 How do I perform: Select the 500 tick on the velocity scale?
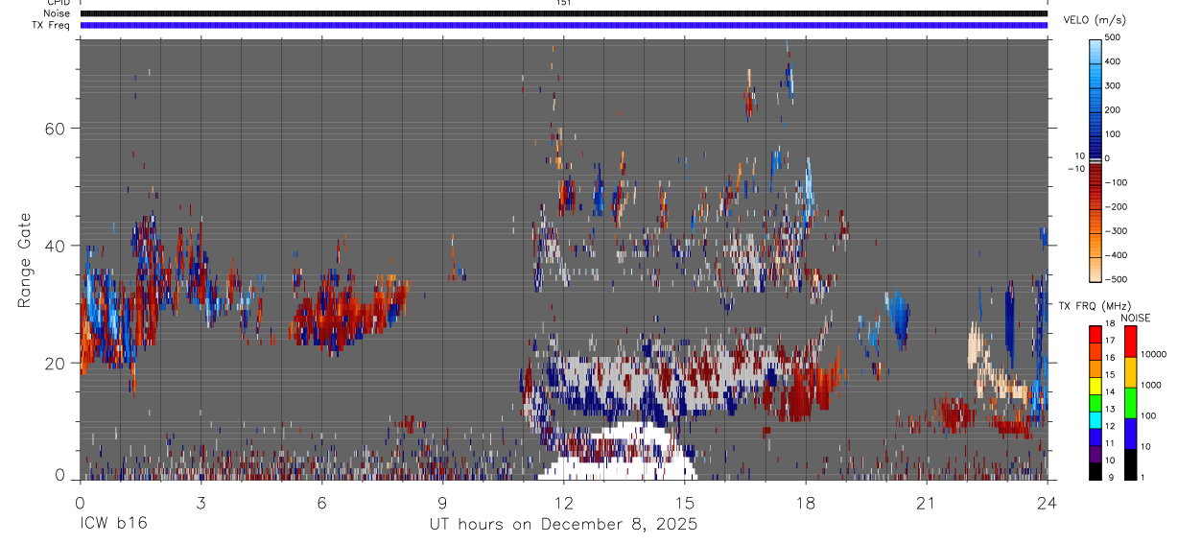[x=1114, y=37]
